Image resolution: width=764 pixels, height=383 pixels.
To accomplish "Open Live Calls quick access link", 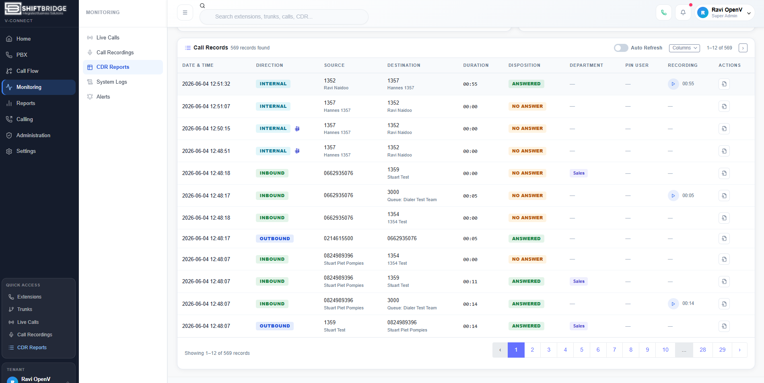I will coord(39,322).
